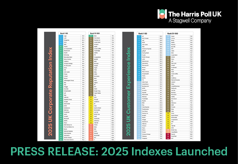
Task: Click 'Rank 1-50' header in Corporate Reputation table
Action: click(64, 33)
